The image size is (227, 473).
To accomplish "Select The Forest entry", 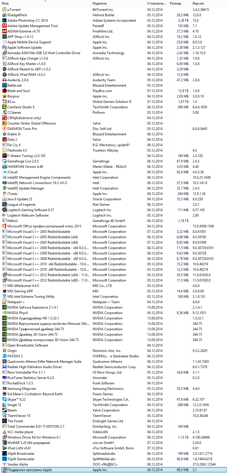I will [x=15, y=421].
